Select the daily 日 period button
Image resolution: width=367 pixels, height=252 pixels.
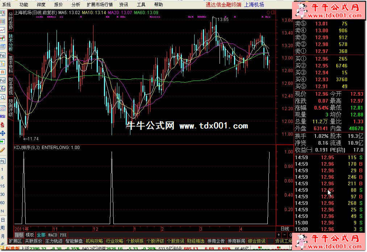tap(3, 220)
